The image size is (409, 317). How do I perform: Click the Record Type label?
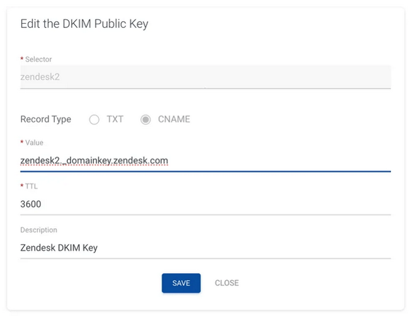(x=45, y=119)
